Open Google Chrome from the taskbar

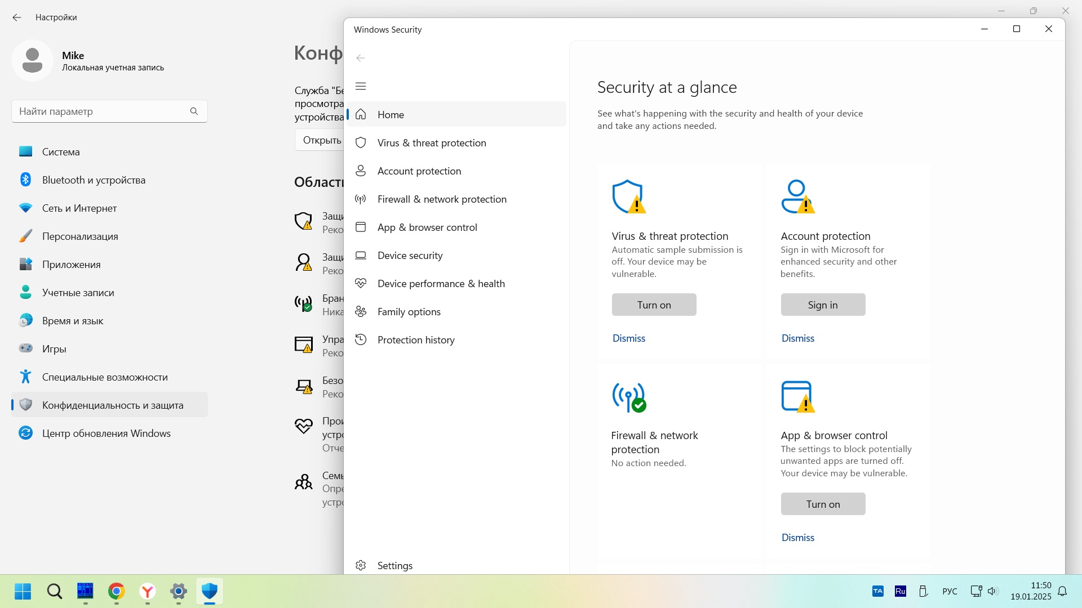pyautogui.click(x=117, y=591)
